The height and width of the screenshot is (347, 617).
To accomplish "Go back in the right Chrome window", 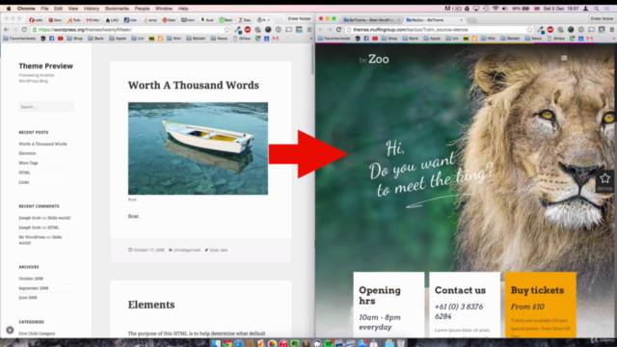I will (321, 30).
